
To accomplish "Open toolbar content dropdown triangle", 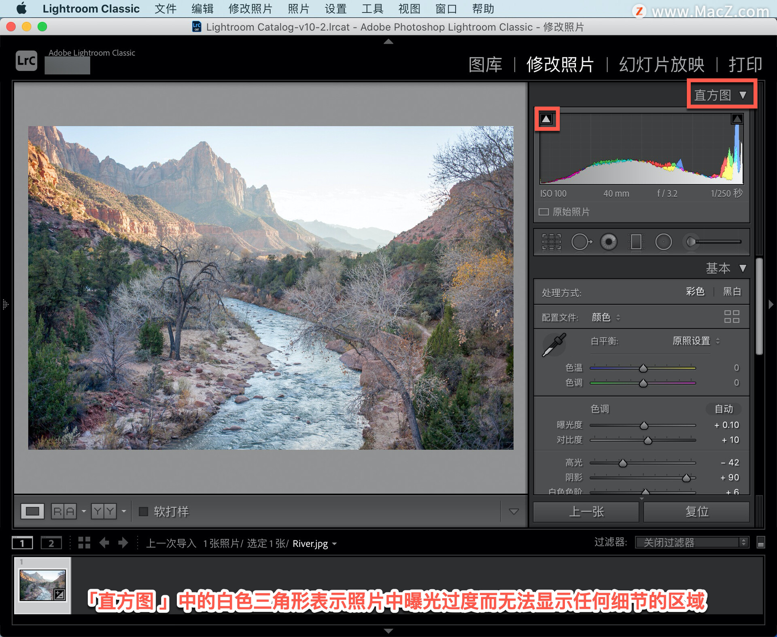I will [514, 512].
